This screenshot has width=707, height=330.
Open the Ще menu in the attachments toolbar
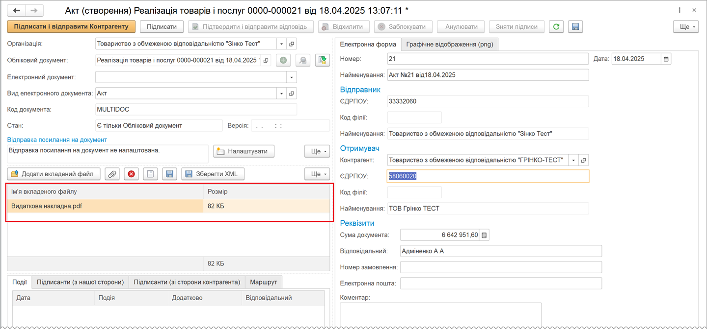pyautogui.click(x=317, y=174)
